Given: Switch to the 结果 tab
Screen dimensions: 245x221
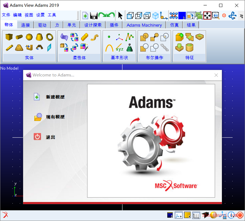Looking at the screenshot, I should [191, 25].
